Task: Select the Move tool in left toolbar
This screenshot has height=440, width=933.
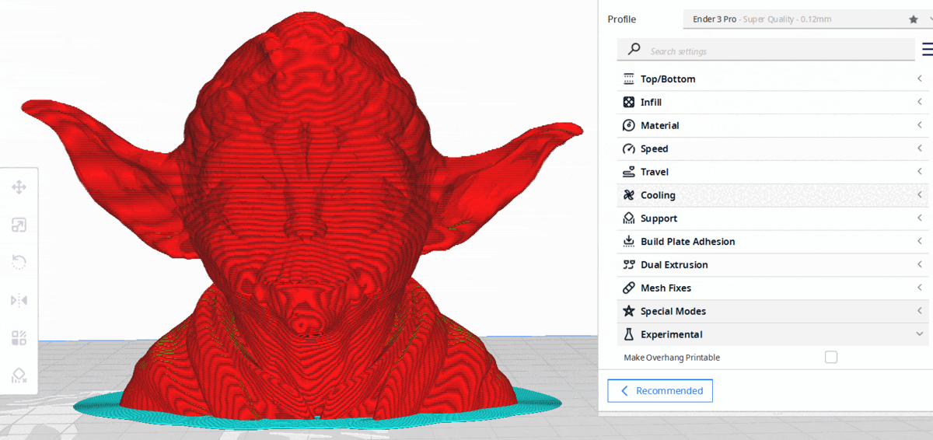Action: tap(19, 187)
